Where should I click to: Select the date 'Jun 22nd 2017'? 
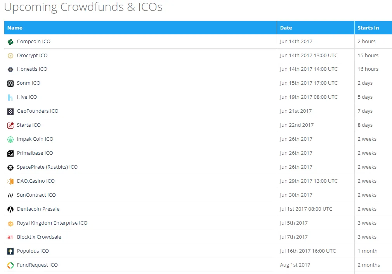point(297,125)
